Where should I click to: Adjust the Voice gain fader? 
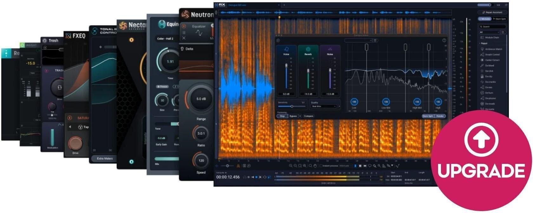click(x=286, y=66)
